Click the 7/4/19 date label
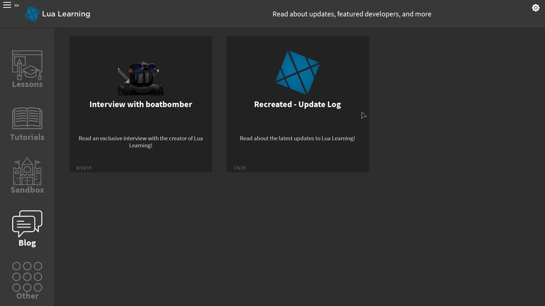This screenshot has height=306, width=545. pyautogui.click(x=240, y=168)
